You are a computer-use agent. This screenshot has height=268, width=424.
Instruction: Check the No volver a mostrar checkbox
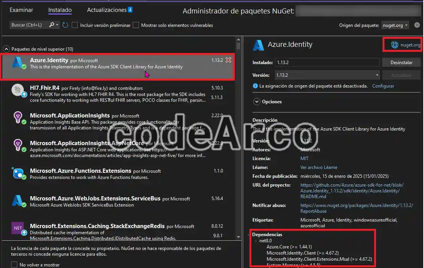[x=14, y=265]
